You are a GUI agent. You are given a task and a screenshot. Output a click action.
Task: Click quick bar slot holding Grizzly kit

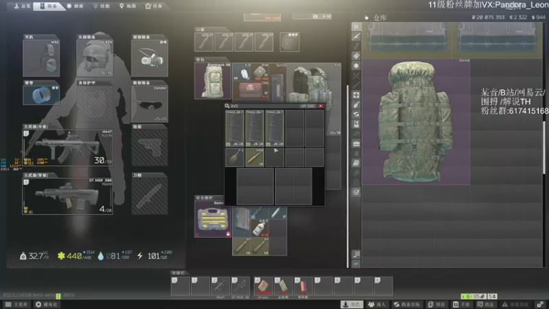pyautogui.click(x=264, y=286)
